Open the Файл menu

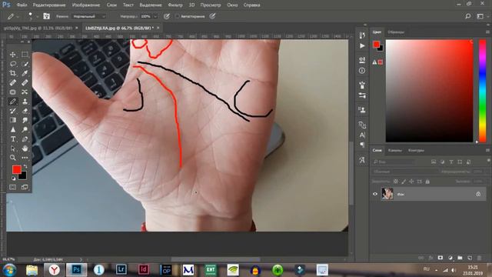[22, 5]
